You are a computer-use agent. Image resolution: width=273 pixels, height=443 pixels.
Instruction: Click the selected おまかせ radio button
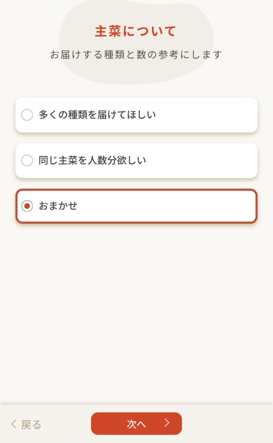tap(27, 206)
